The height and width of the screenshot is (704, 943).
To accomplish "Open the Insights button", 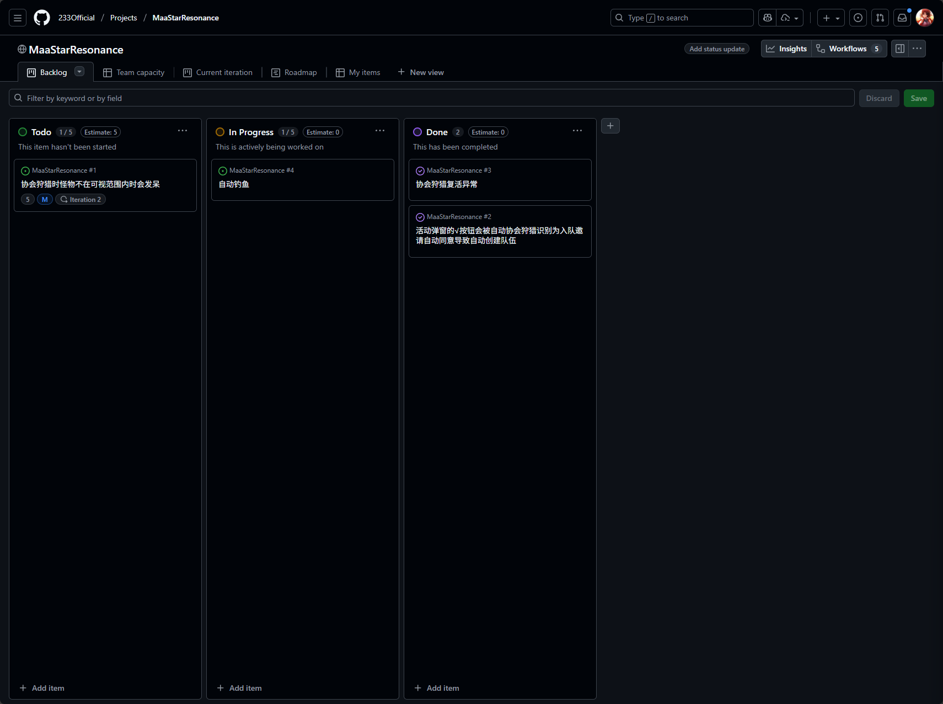I will [x=786, y=49].
